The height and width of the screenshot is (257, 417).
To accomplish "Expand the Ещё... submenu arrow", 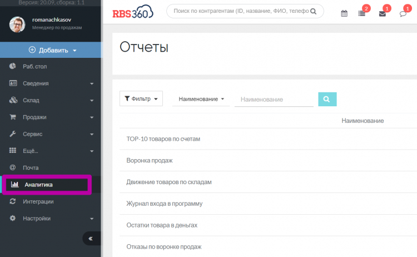I will 92,151.
